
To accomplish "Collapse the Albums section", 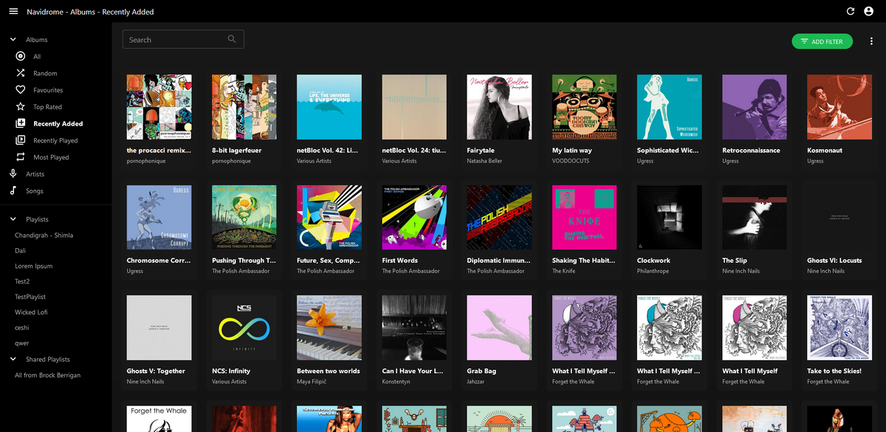I will click(x=13, y=40).
